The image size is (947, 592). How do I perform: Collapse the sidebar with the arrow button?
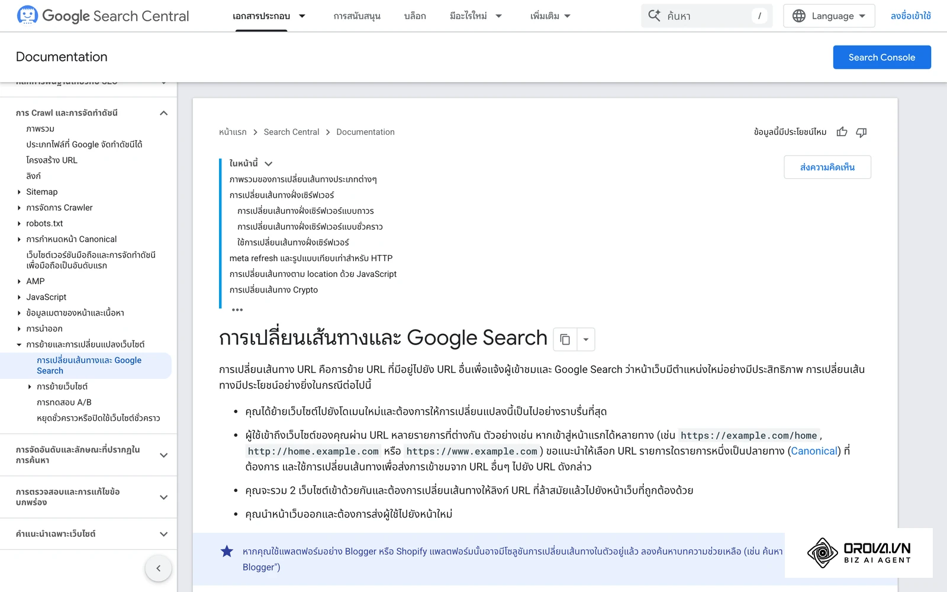point(158,568)
